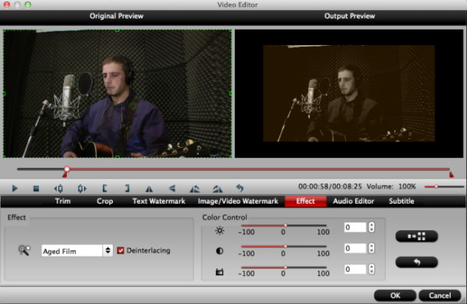Click the brightness value stepper arrows
The image size is (467, 304).
tap(371, 228)
